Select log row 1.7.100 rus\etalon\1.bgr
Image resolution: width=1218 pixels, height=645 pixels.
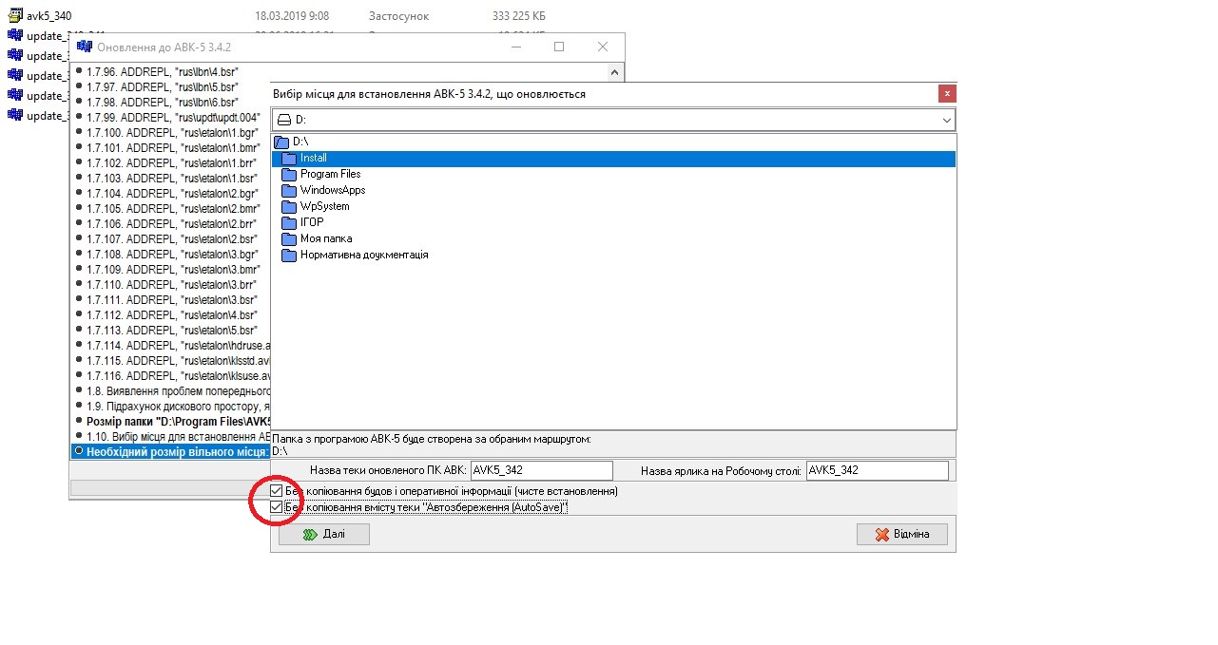pyautogui.click(x=171, y=132)
